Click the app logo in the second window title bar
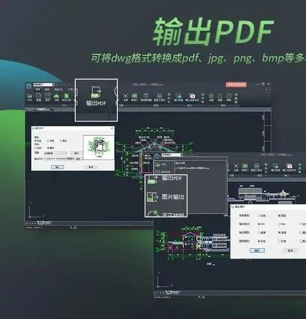Image resolution: width=306 pixels, height=319 pixels. (157, 156)
